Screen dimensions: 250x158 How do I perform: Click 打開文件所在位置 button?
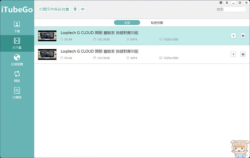54,9
